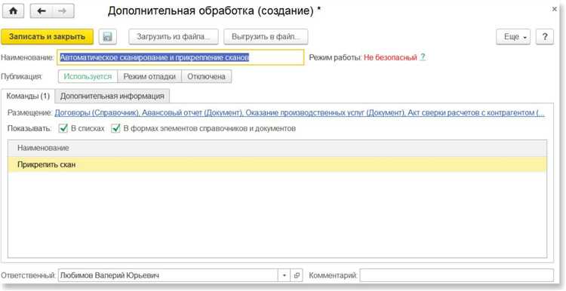Click the Наименование text field
Image resolution: width=566 pixels, height=291 pixels.
[x=180, y=57]
